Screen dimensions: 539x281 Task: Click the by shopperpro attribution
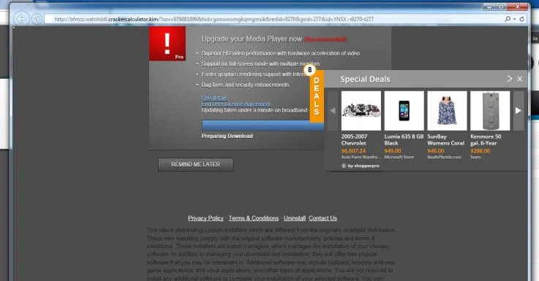pyautogui.click(x=361, y=166)
